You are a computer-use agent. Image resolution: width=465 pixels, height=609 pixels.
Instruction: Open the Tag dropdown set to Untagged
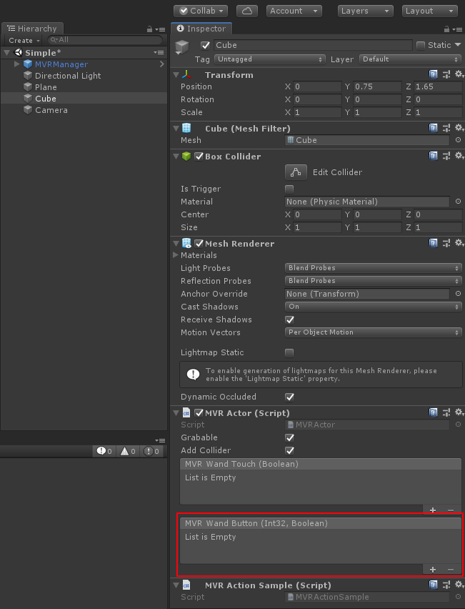(270, 59)
